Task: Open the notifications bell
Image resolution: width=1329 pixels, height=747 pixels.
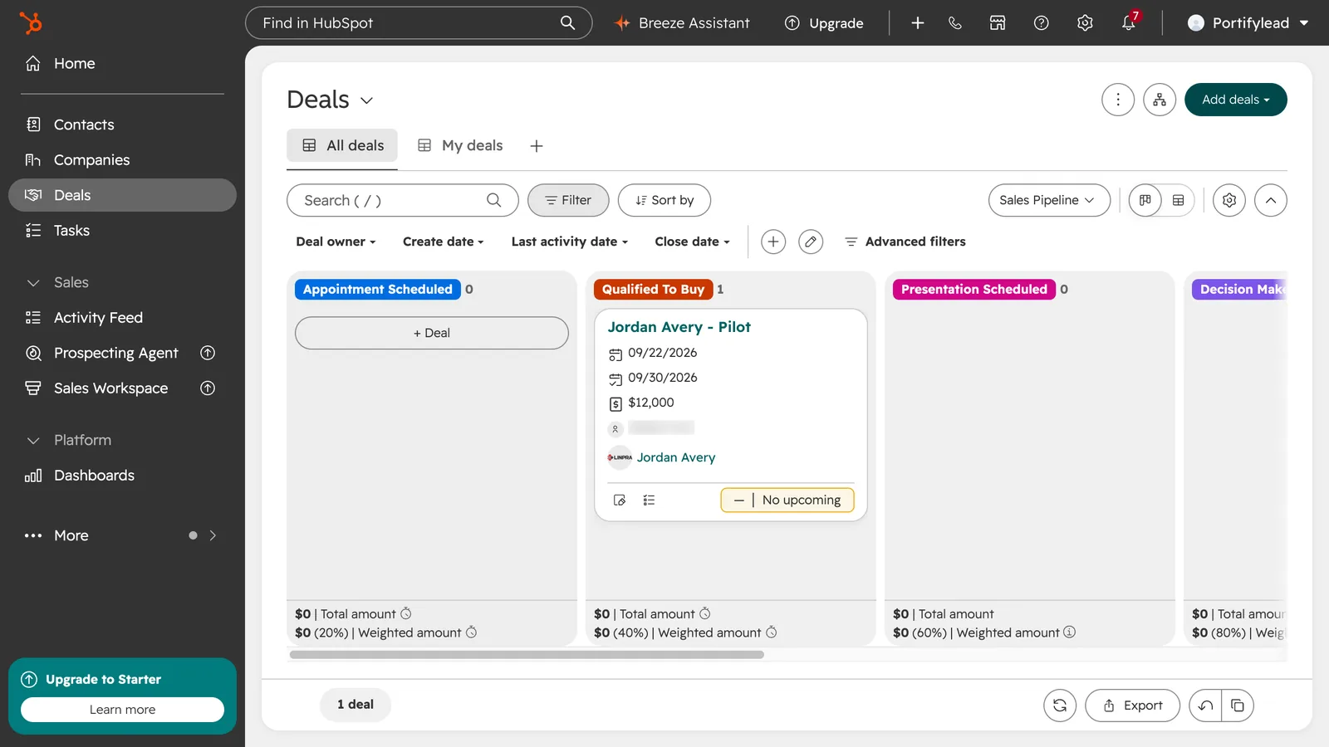Action: (1128, 23)
